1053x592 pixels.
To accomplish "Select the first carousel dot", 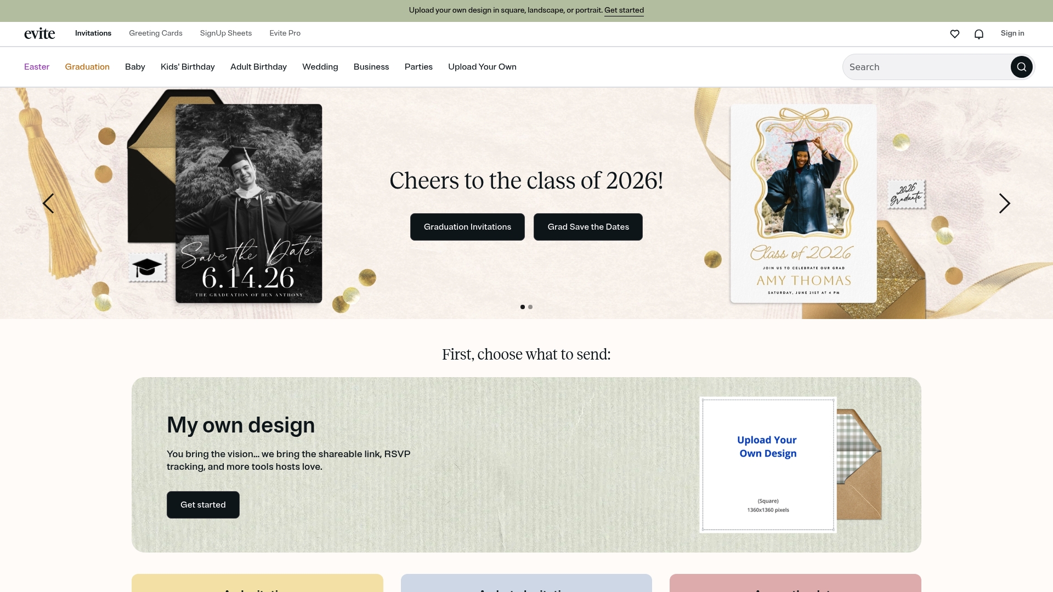I will coord(522,307).
